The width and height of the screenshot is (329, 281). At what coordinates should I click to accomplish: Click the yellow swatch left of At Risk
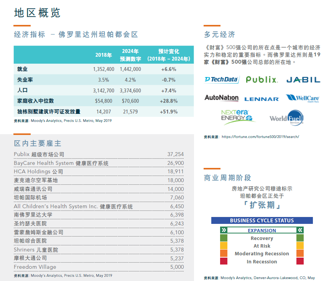pos(224,246)
